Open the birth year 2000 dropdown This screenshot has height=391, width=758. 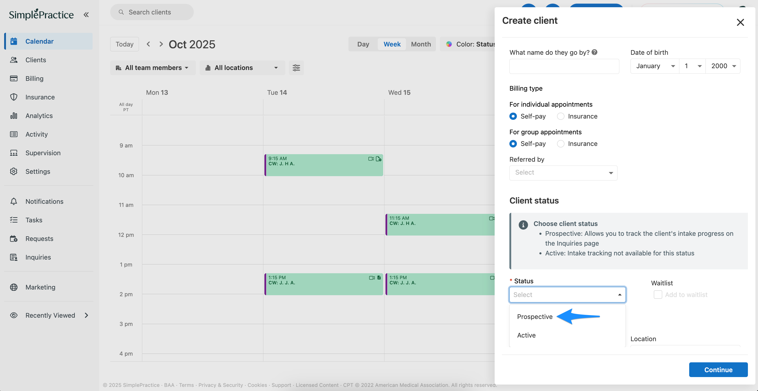[x=723, y=66]
